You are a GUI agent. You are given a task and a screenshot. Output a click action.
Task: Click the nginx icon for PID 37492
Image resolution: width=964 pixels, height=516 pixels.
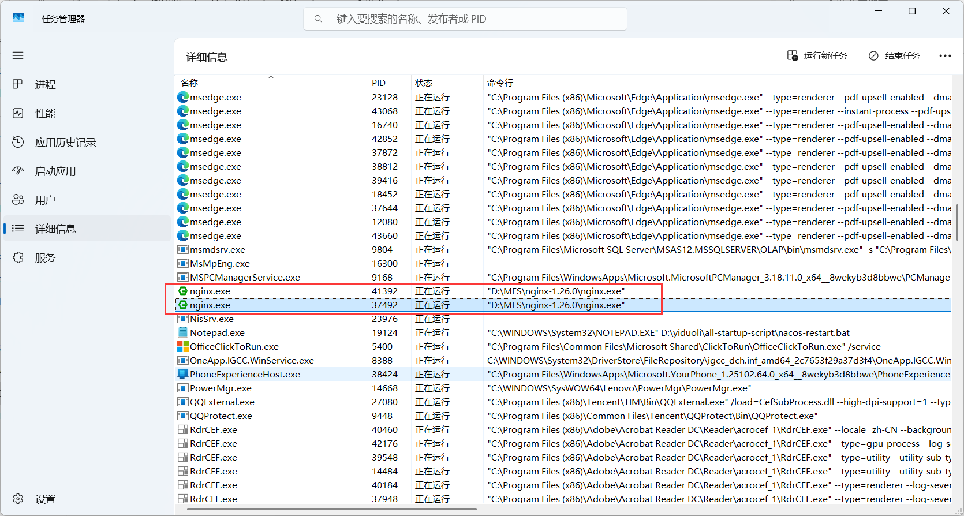[183, 305]
